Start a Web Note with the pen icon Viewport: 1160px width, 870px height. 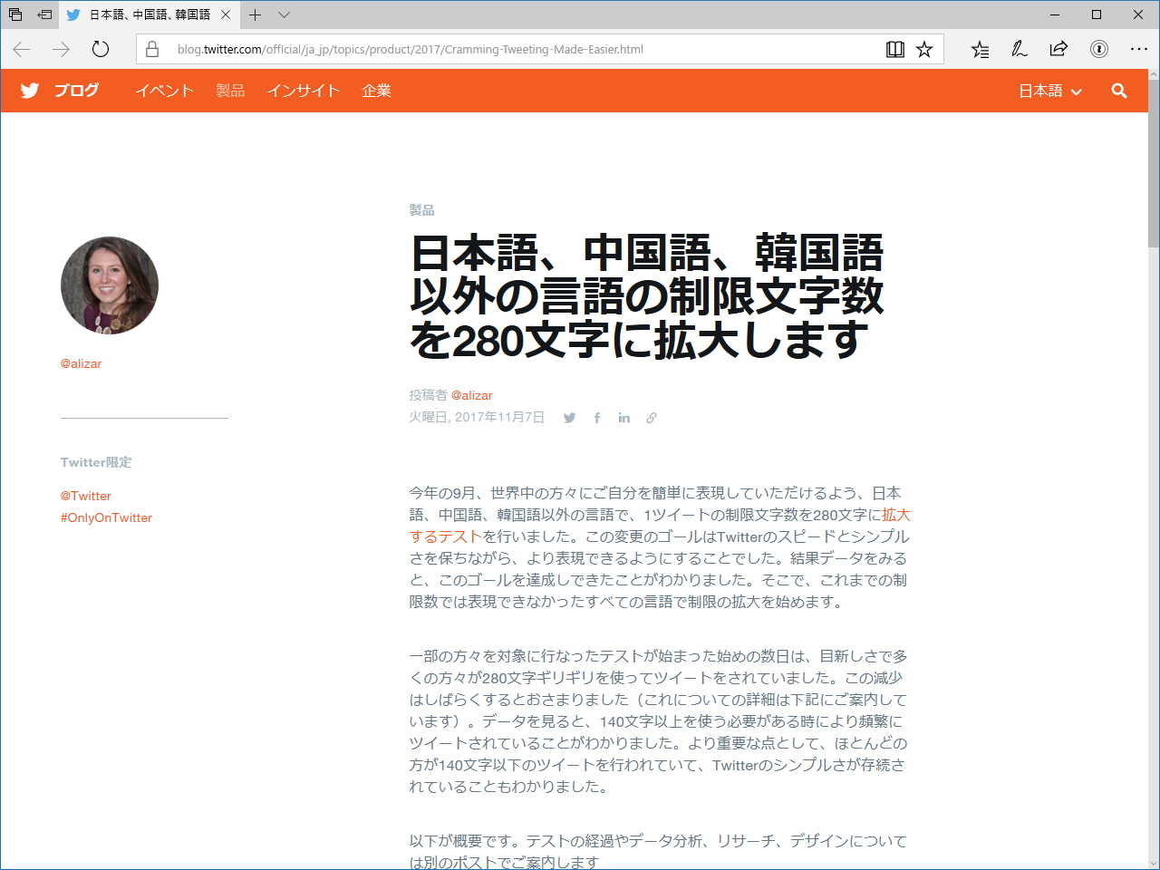click(1019, 50)
